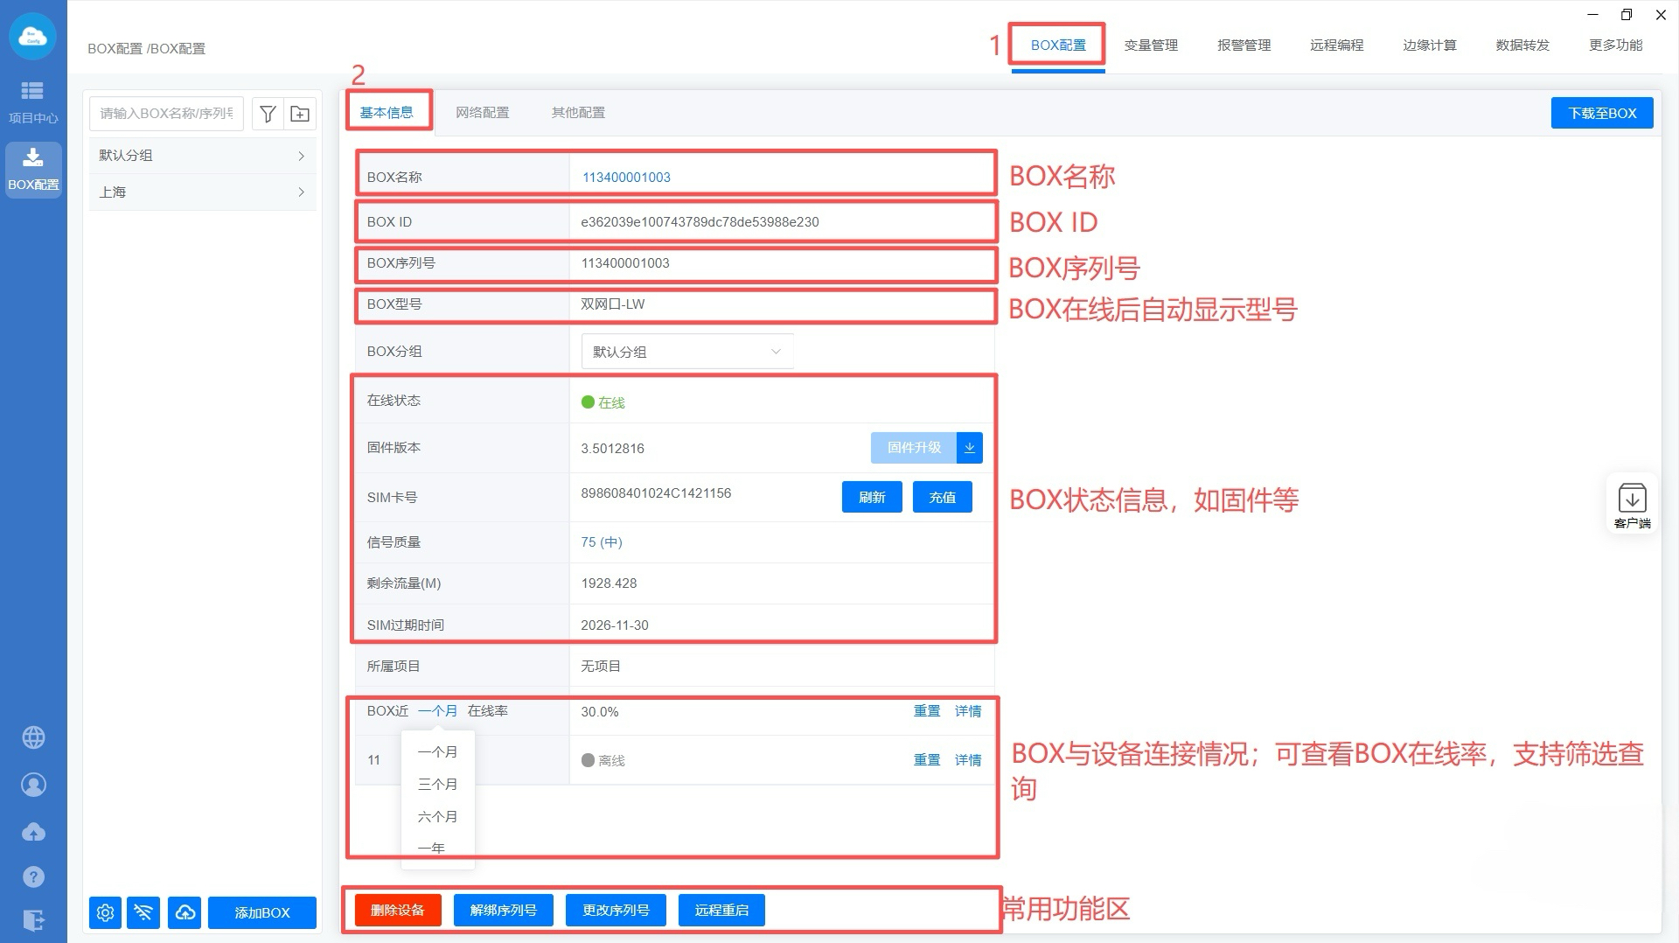This screenshot has width=1679, height=943.
Task: Open 项目中心 in the sidebar
Action: (x=33, y=101)
